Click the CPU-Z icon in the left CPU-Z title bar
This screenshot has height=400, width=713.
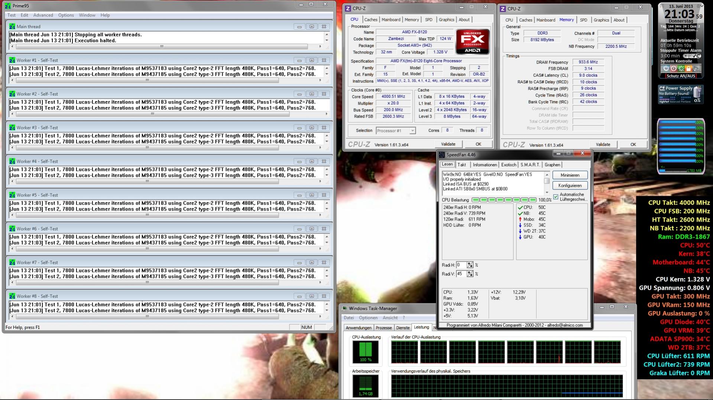click(348, 9)
